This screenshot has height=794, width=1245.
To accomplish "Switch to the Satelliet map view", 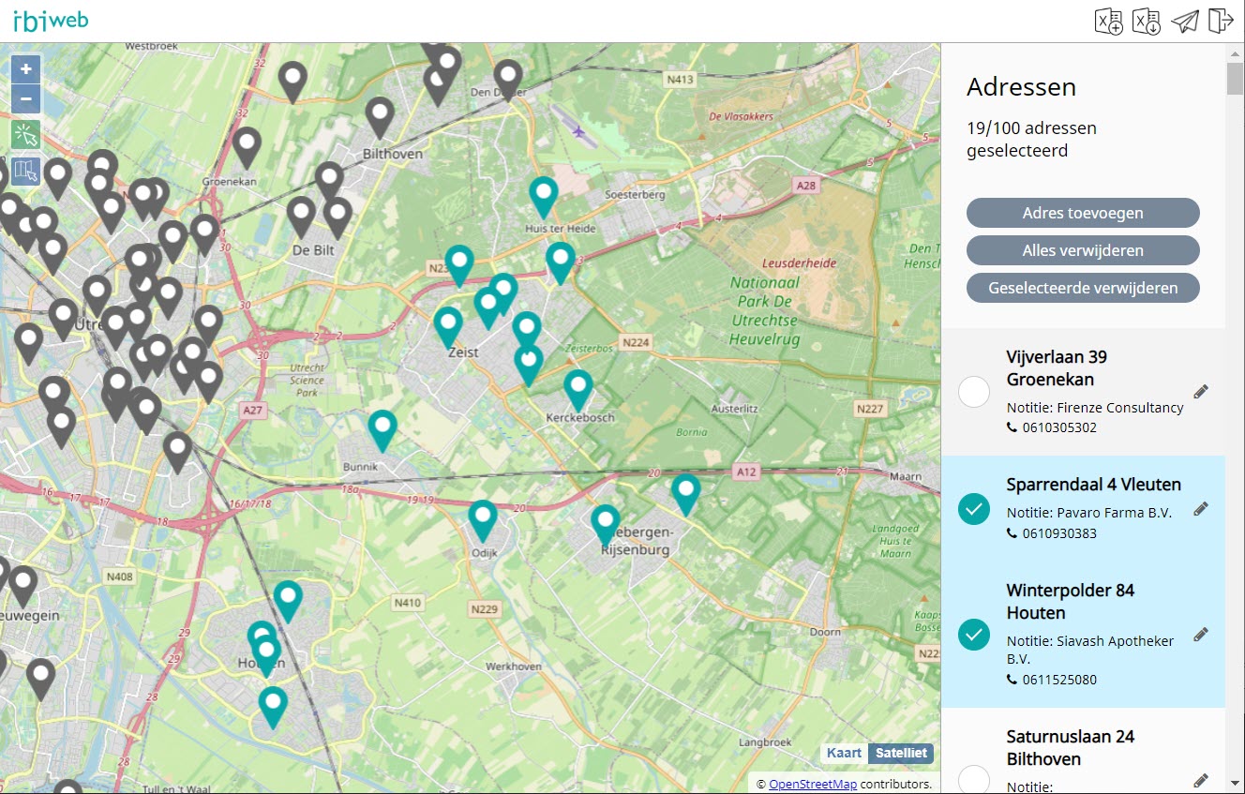I will pos(901,753).
